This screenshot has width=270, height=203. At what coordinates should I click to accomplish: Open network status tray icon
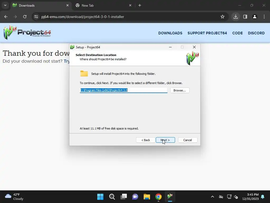pyautogui.click(x=229, y=197)
